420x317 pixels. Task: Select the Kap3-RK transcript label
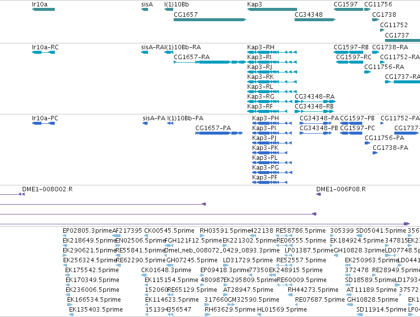tap(261, 77)
